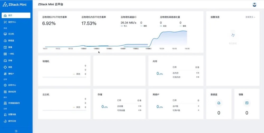Click the 可用容量 row label
The image size is (264, 133).
pos(121,110)
